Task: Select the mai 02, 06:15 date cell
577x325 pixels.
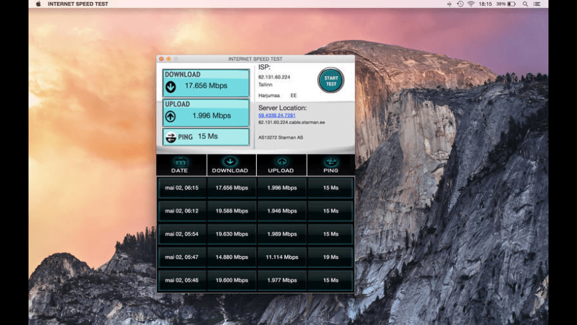Action: (182, 188)
